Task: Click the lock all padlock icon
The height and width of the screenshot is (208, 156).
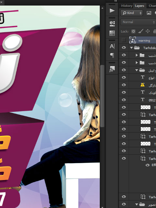Action: pos(155,31)
